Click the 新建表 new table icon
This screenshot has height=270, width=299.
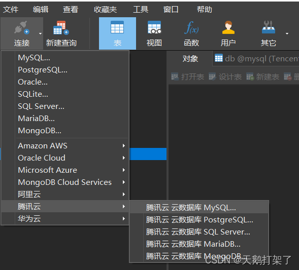(x=250, y=76)
